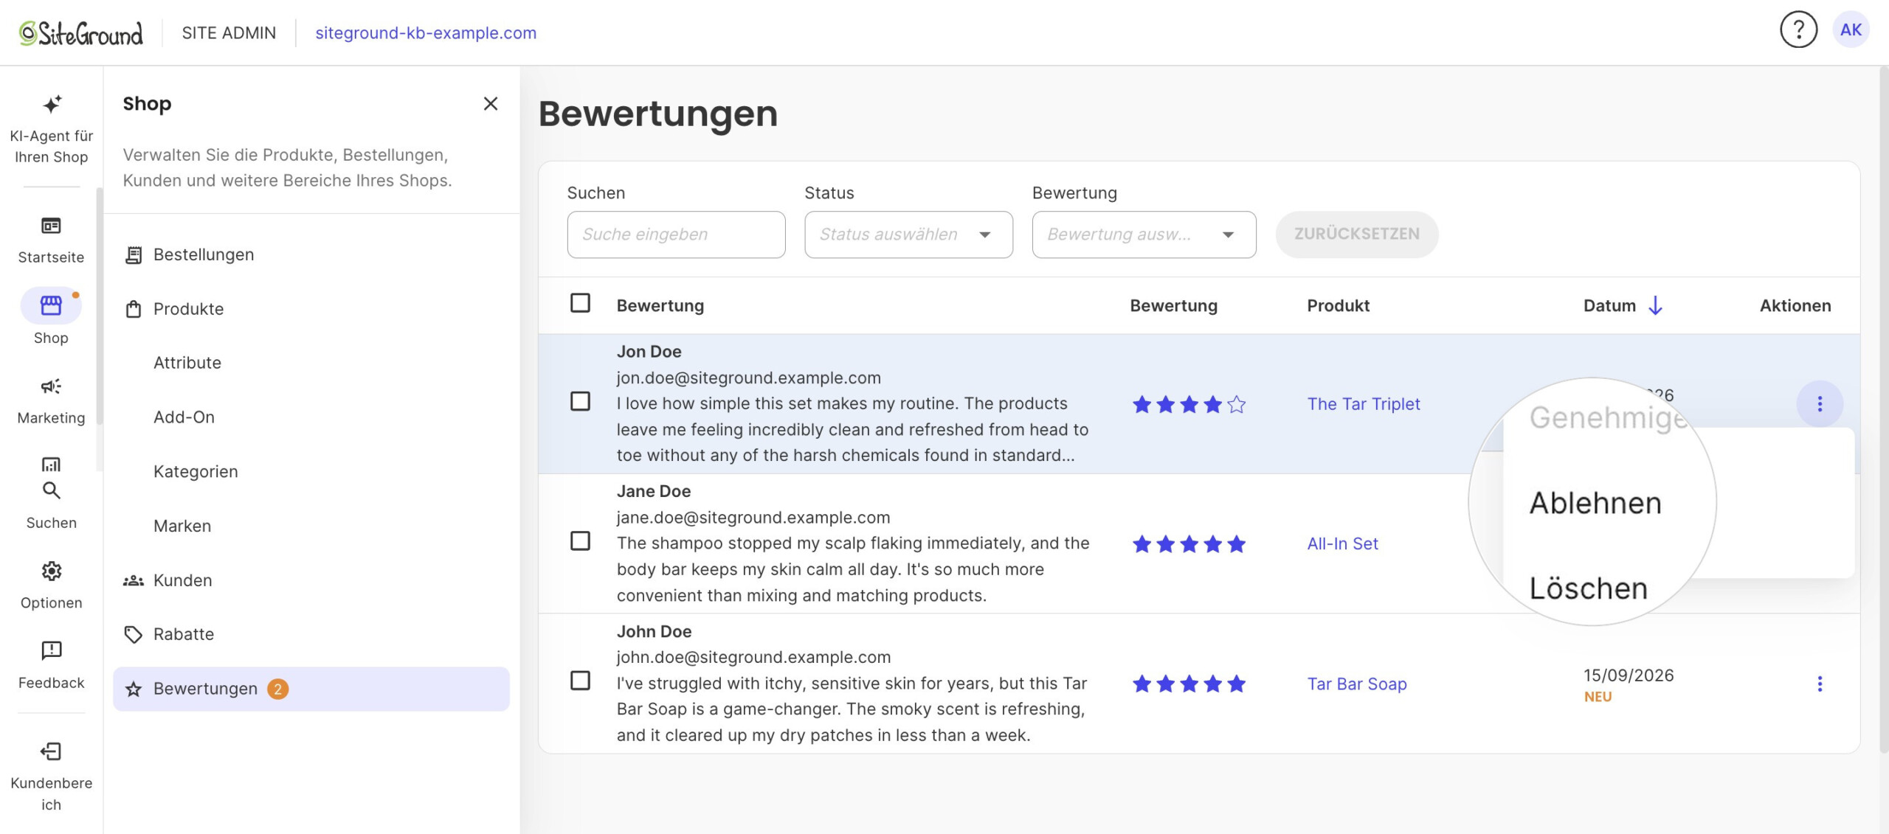1889x834 pixels.
Task: Sort by Datum arrow icon
Action: (x=1655, y=306)
